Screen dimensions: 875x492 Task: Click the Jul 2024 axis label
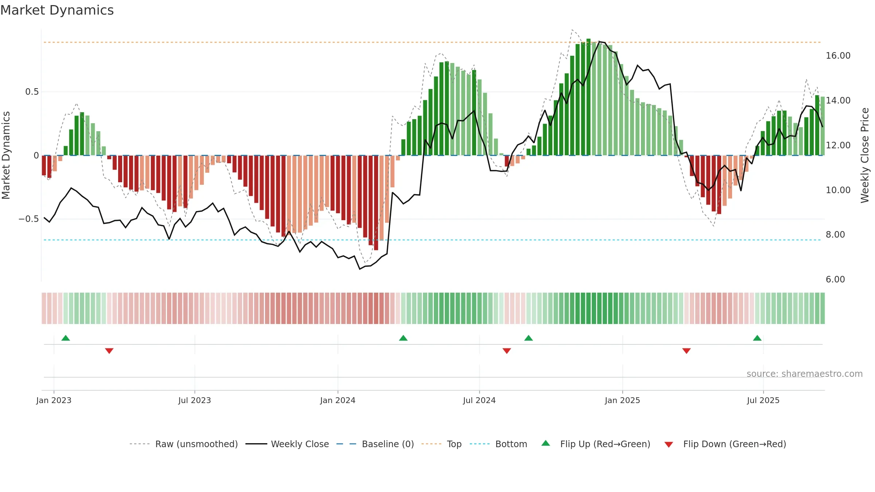[x=479, y=400]
